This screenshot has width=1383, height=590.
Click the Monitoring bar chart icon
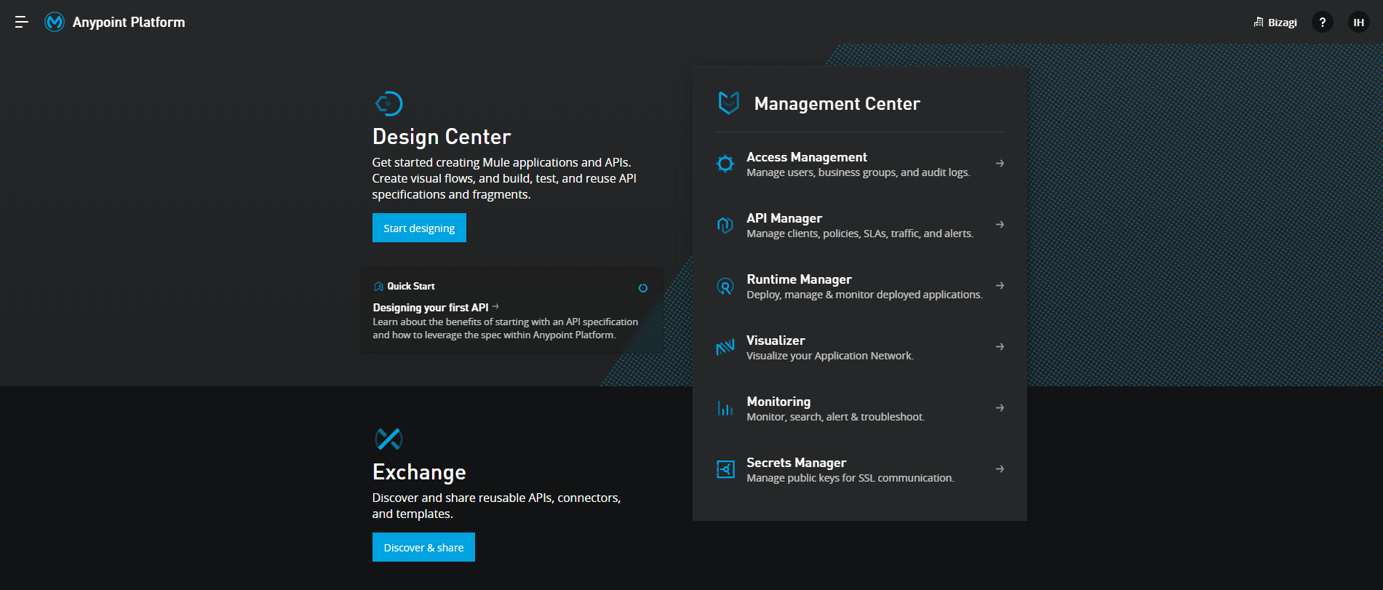click(725, 408)
